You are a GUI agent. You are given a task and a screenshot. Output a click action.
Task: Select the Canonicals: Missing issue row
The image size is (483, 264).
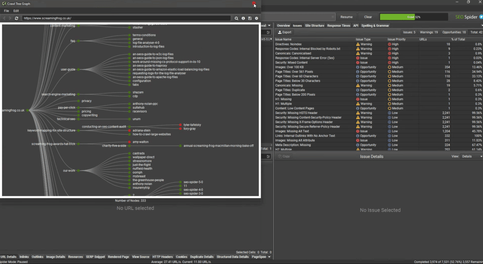378,86
